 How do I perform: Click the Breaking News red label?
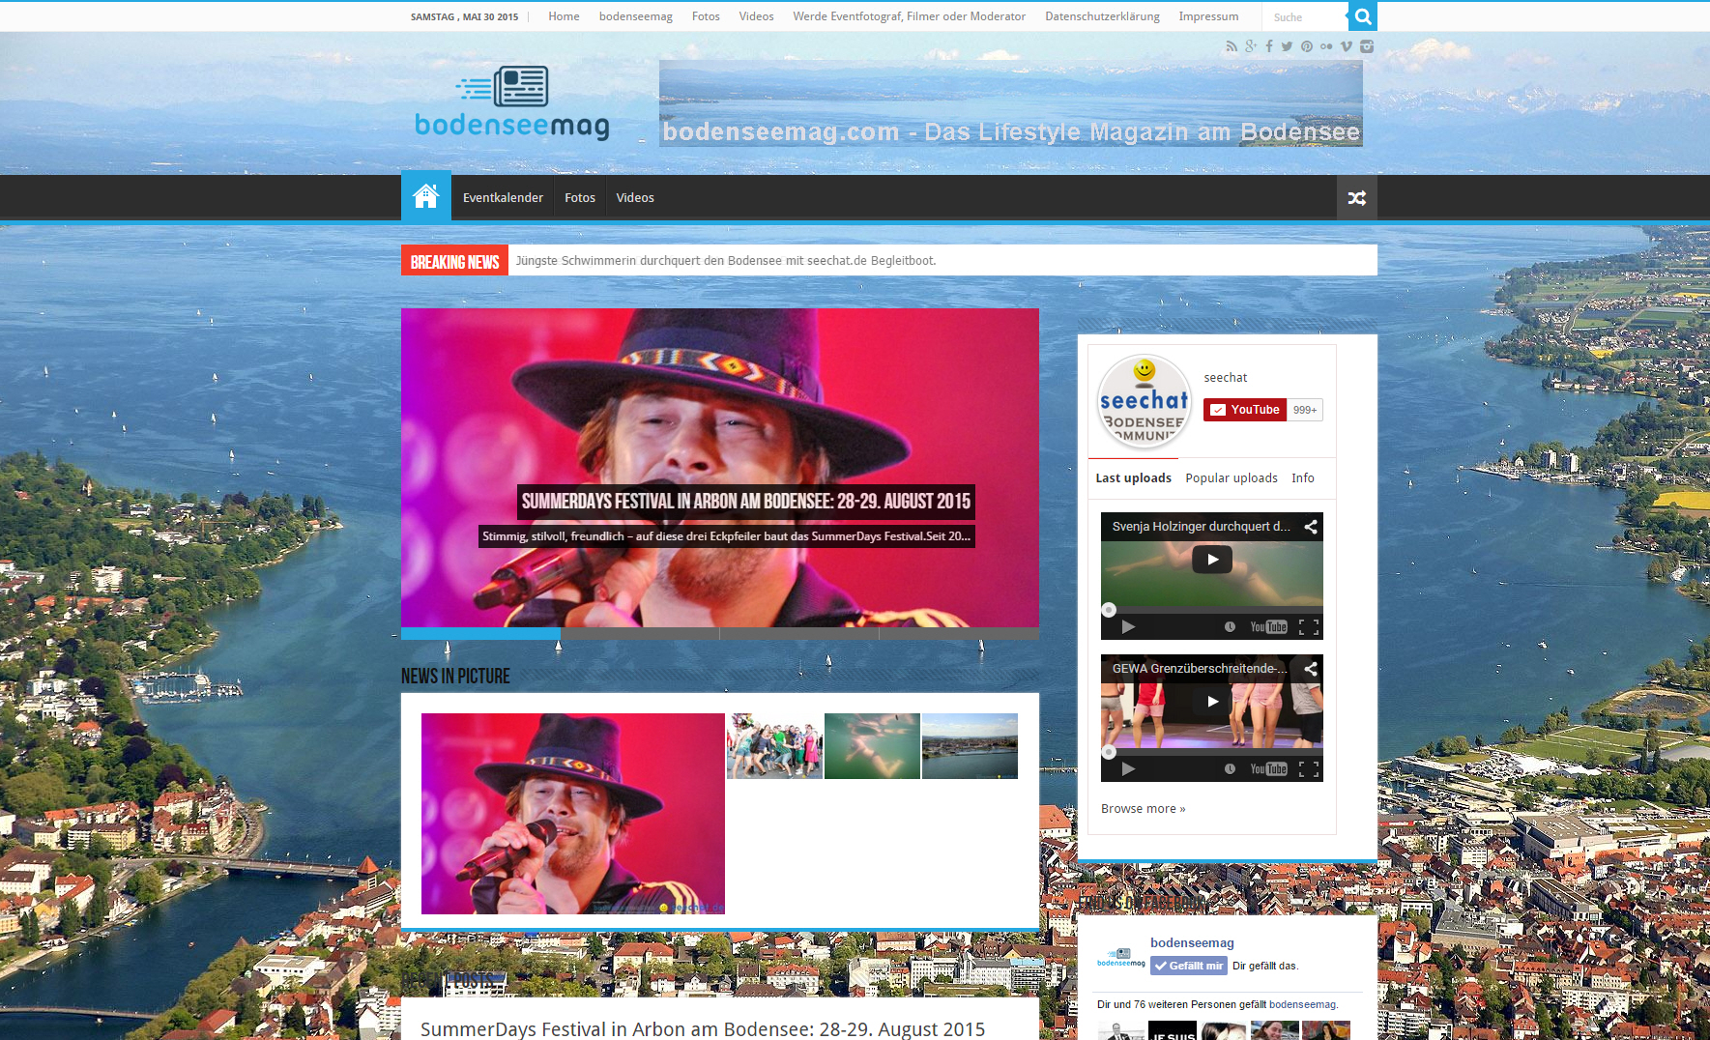[x=454, y=261]
